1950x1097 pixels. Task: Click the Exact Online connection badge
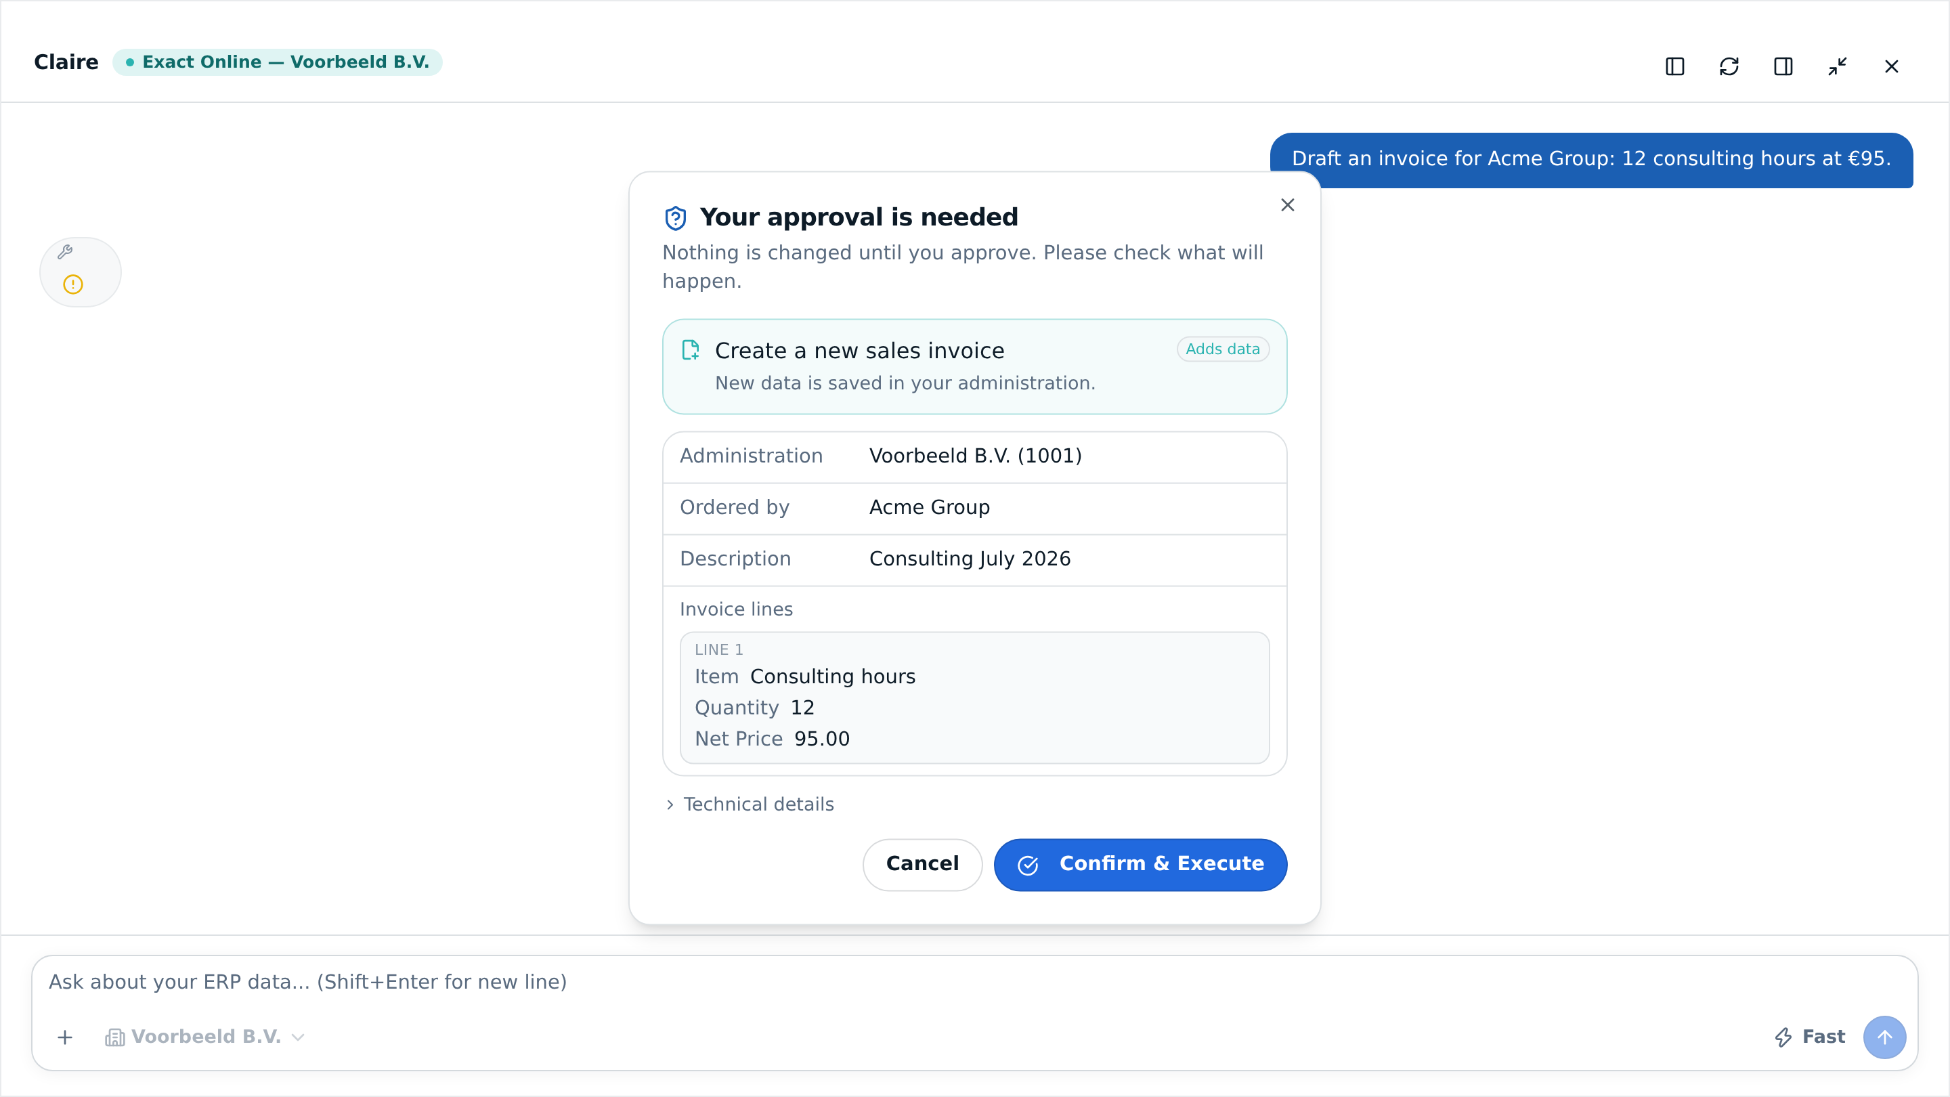pyautogui.click(x=277, y=62)
